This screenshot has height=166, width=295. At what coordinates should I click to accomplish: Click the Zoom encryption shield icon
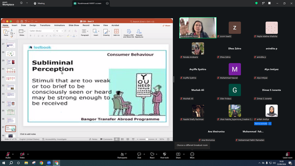256,3
